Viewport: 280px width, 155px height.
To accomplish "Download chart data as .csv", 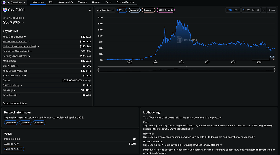I will (272, 10).
